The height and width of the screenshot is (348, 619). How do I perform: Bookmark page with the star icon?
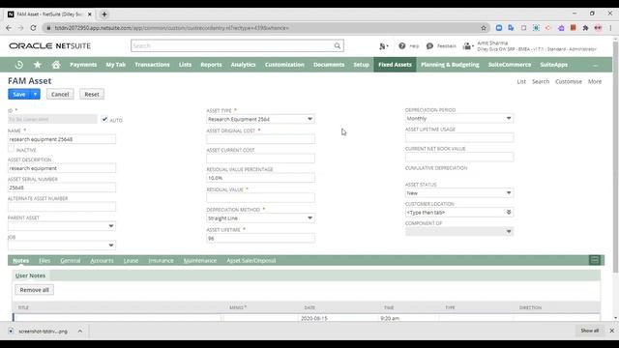(x=484, y=28)
